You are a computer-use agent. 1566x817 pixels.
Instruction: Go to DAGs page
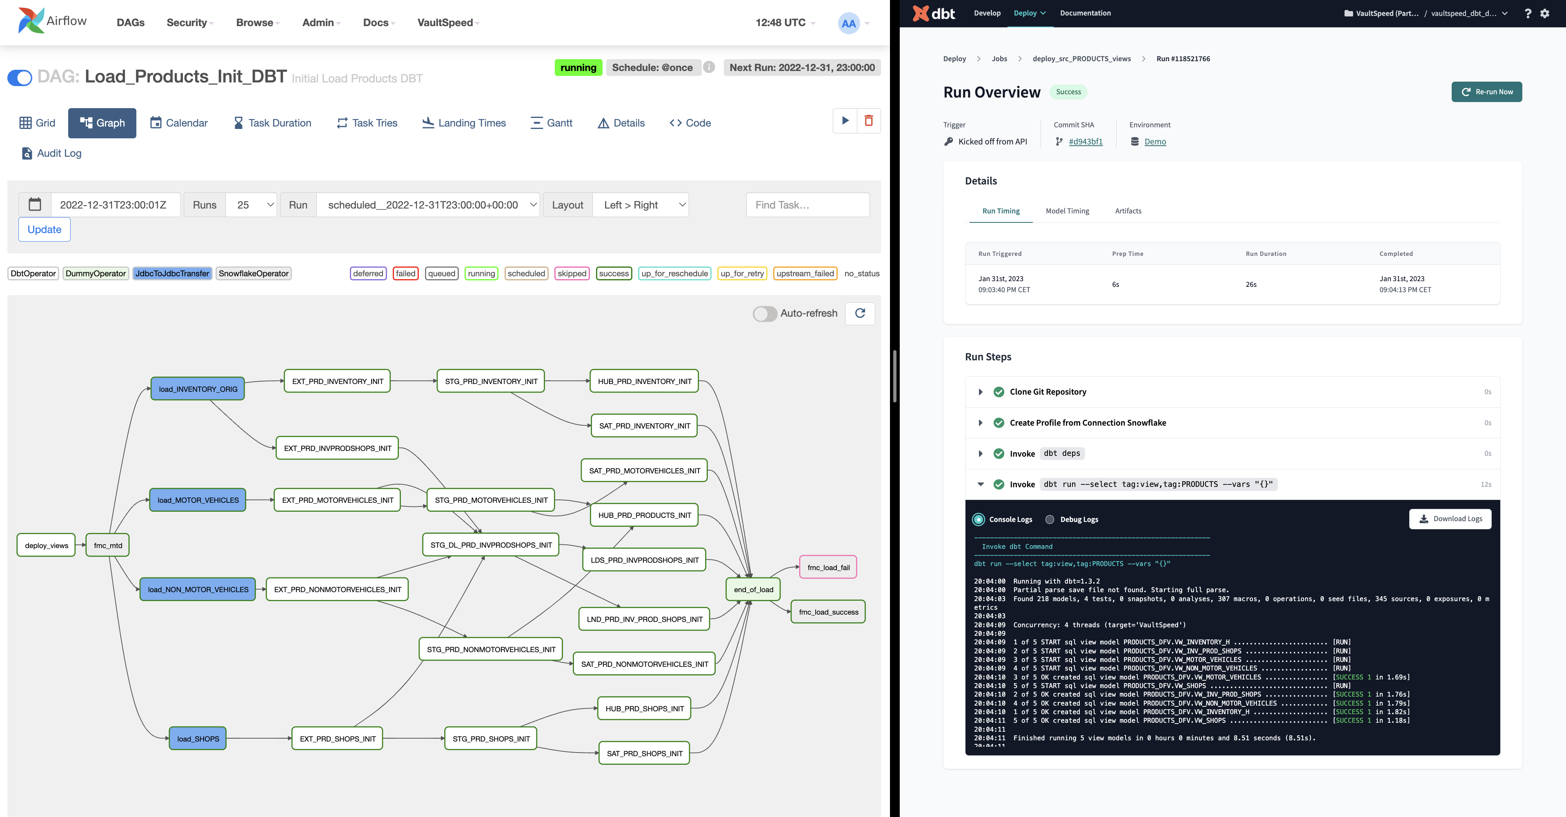(x=131, y=22)
